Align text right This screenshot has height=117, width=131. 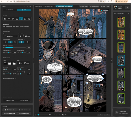tap(15, 42)
